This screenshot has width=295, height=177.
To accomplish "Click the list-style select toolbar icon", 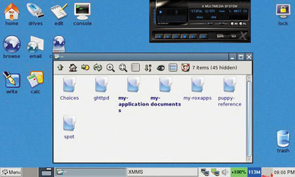I will [173, 67].
